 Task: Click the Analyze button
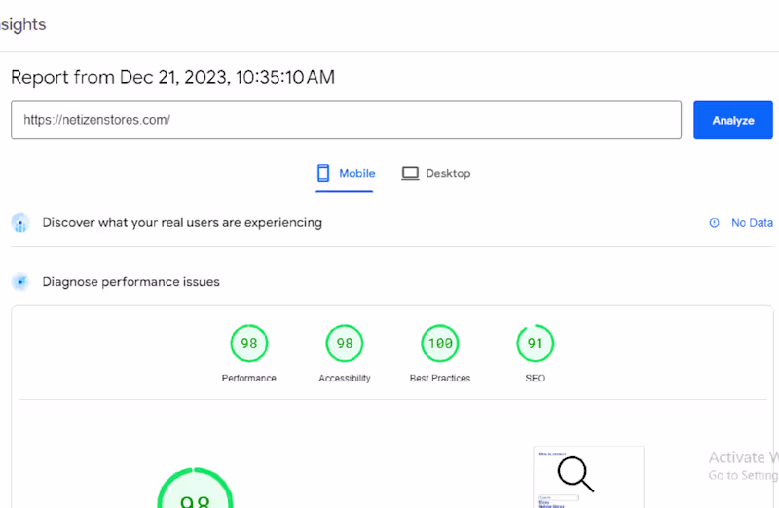click(x=732, y=120)
